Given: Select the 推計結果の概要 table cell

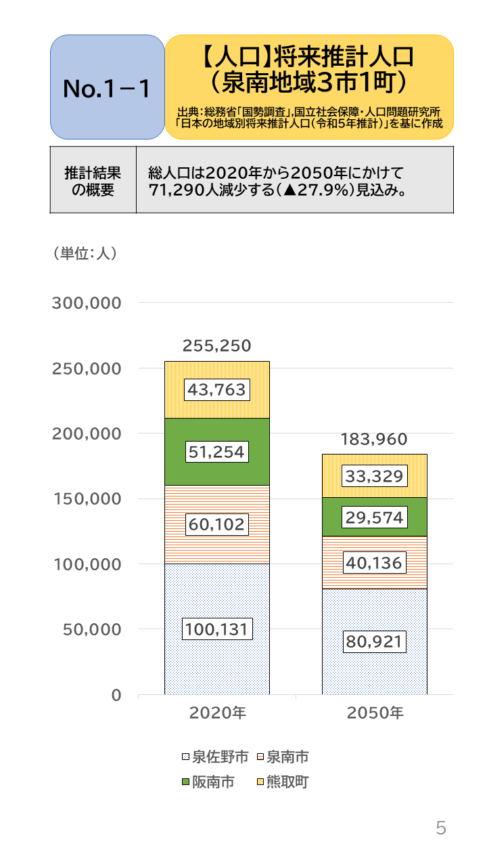Looking at the screenshot, I should [93, 179].
